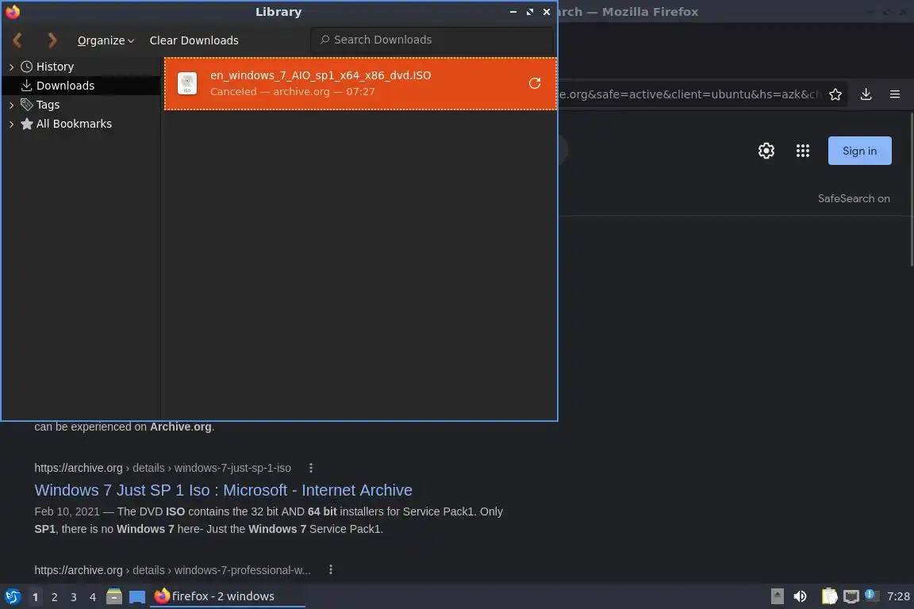914x609 pixels.
Task: Bookmark this page with star icon
Action: click(x=835, y=94)
